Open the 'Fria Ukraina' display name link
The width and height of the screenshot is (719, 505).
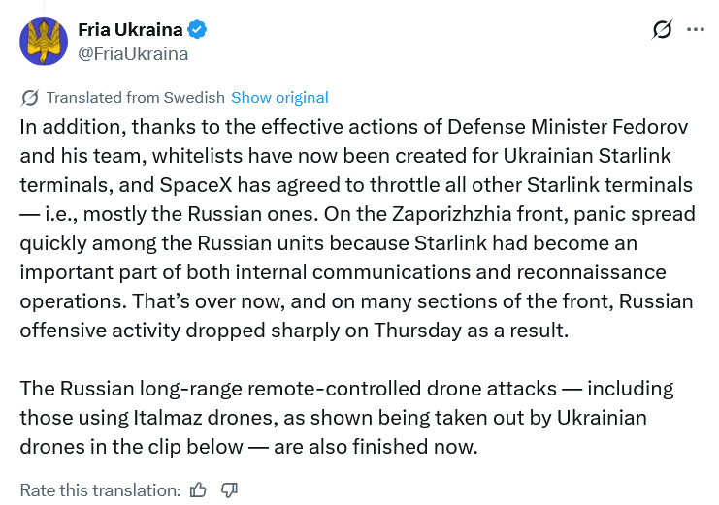tap(131, 30)
